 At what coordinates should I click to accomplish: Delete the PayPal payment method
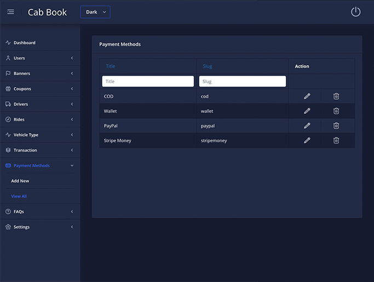point(336,126)
